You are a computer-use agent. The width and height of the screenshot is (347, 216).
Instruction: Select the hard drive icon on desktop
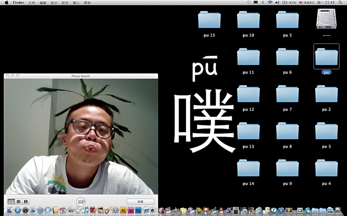pos(327,19)
